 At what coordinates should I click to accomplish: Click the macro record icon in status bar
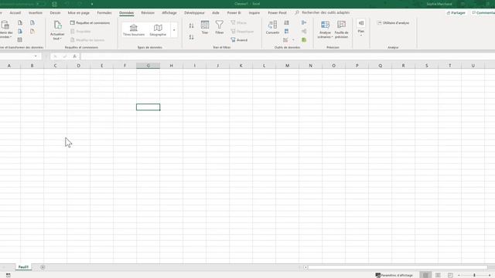[x=9, y=275]
